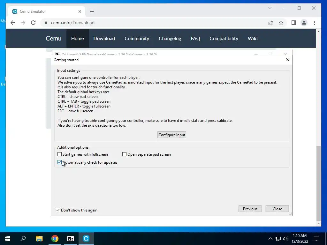Open the Chrome profile avatar

pyautogui.click(x=304, y=23)
